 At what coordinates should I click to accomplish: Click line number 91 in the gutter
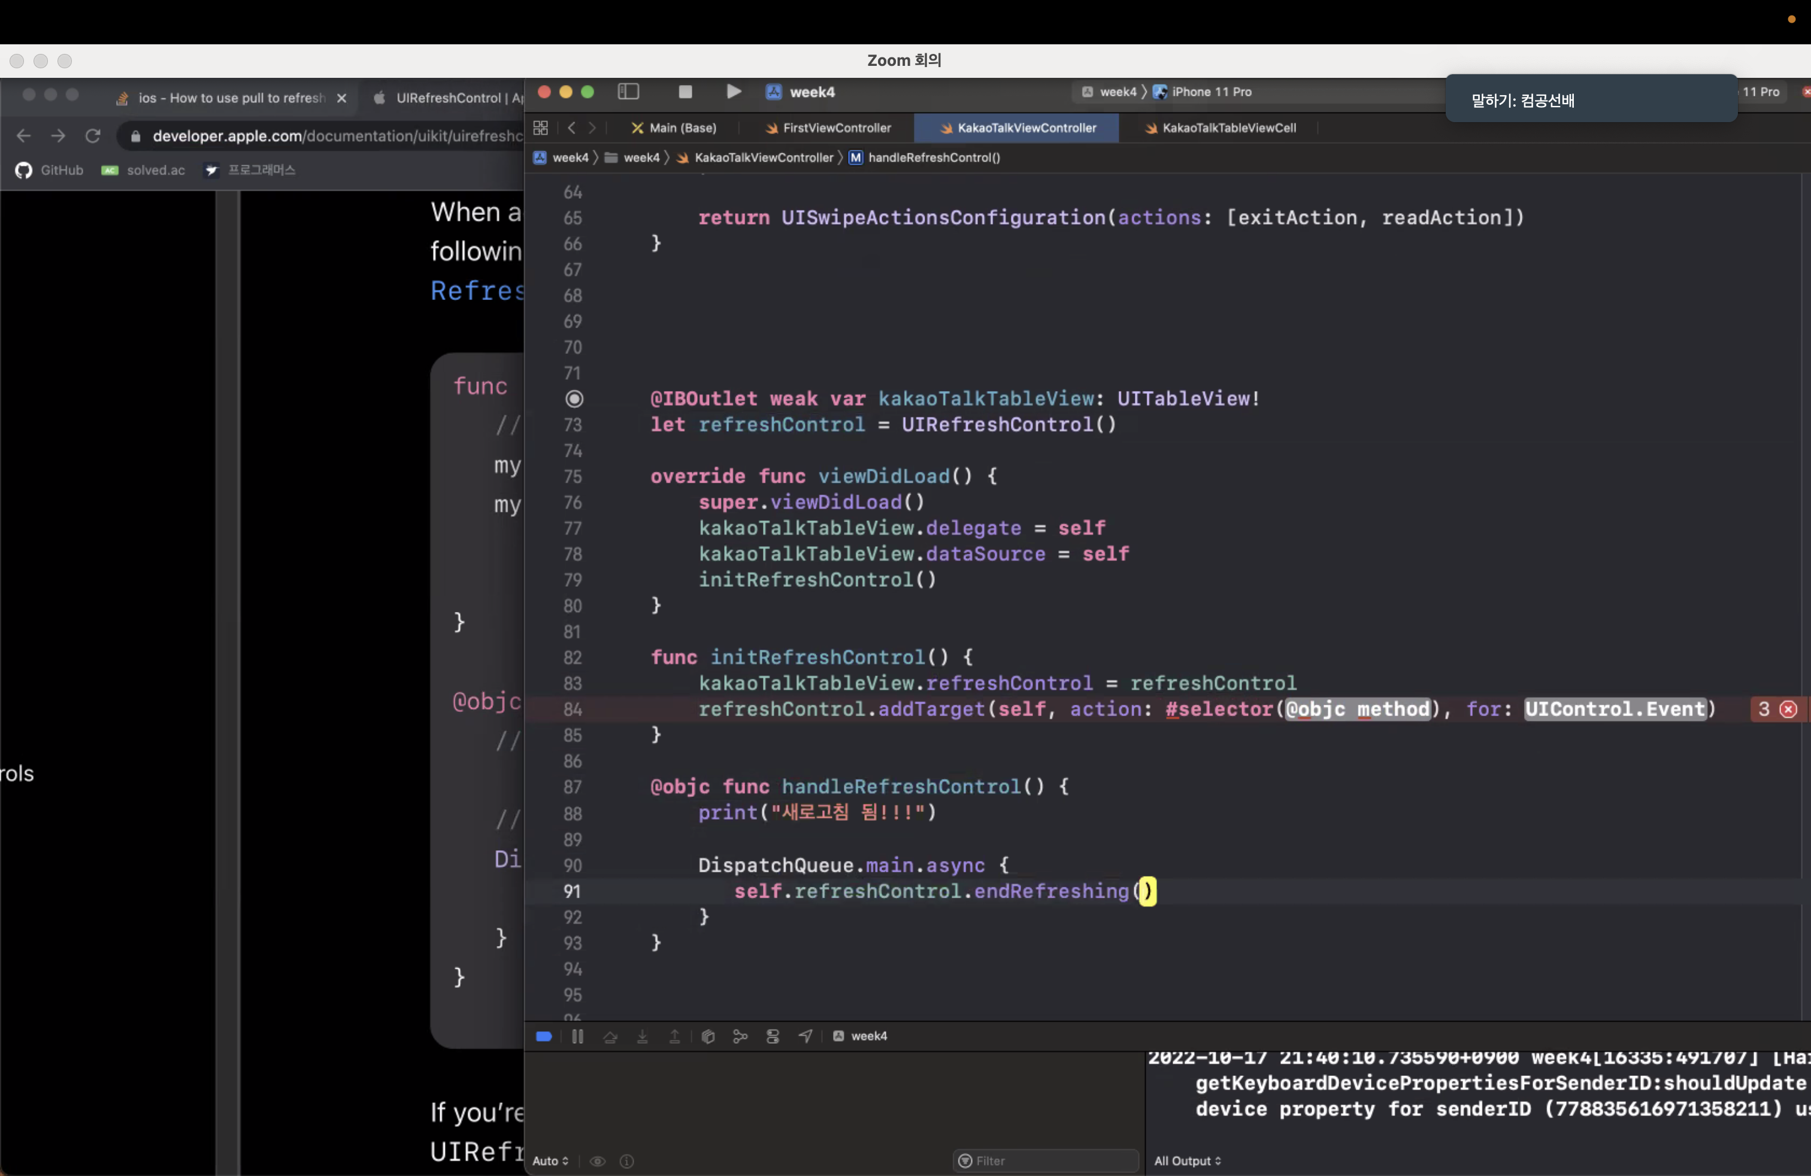pos(572,892)
